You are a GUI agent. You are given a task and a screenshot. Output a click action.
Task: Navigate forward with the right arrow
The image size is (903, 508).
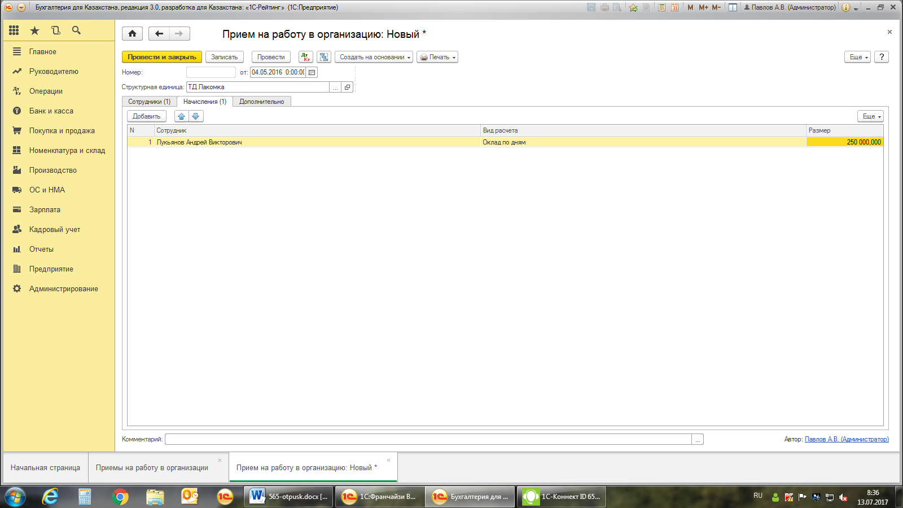pos(179,34)
